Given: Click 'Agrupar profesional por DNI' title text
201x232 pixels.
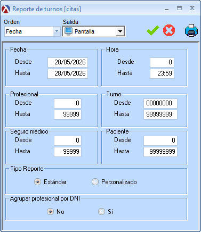Looking at the screenshot, I should tap(45, 198).
